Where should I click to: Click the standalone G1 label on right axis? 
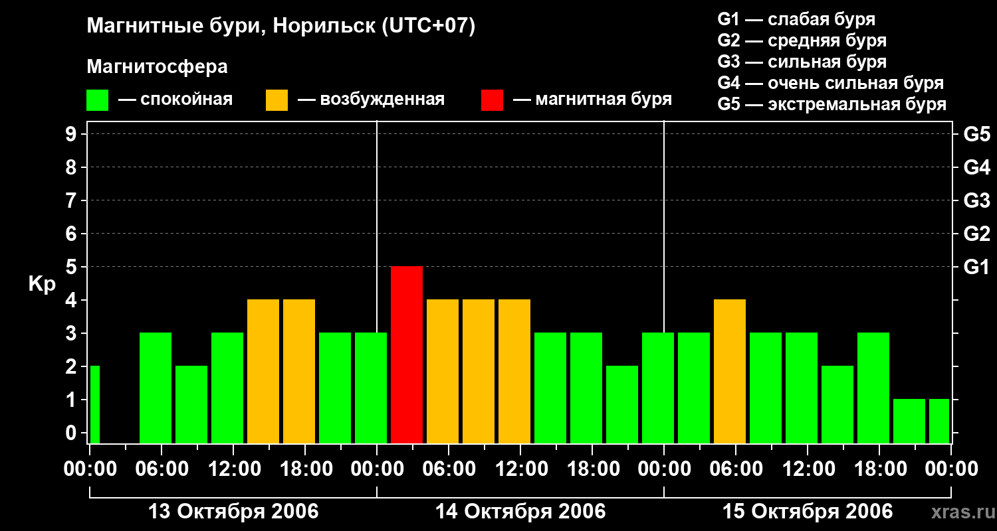click(x=977, y=267)
